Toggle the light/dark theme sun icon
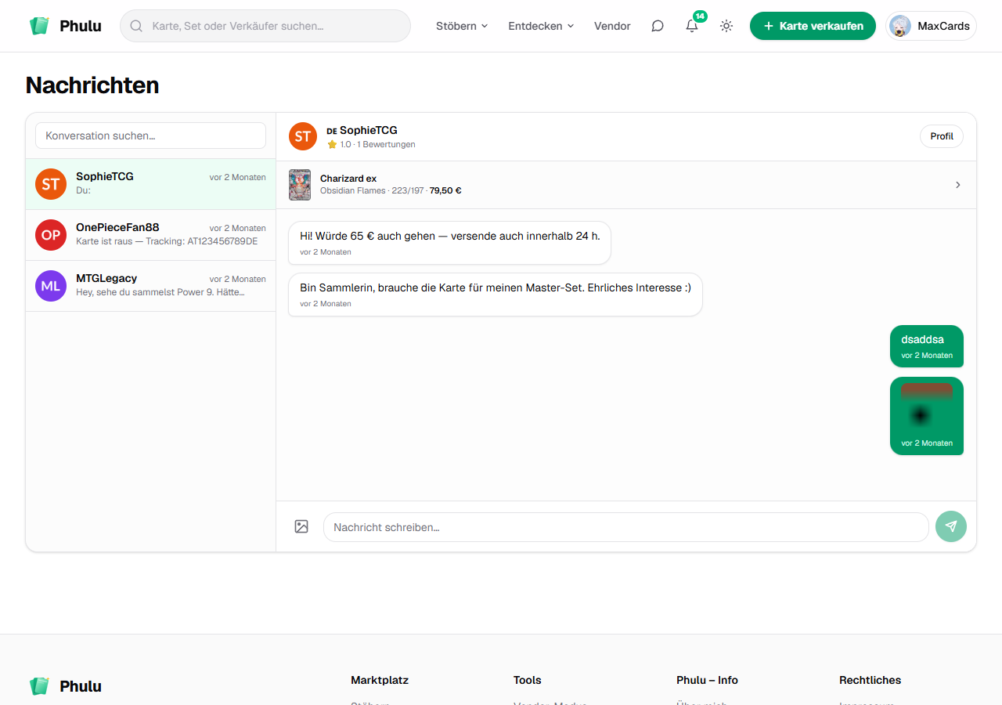Viewport: 1002px width, 705px height. (x=726, y=26)
